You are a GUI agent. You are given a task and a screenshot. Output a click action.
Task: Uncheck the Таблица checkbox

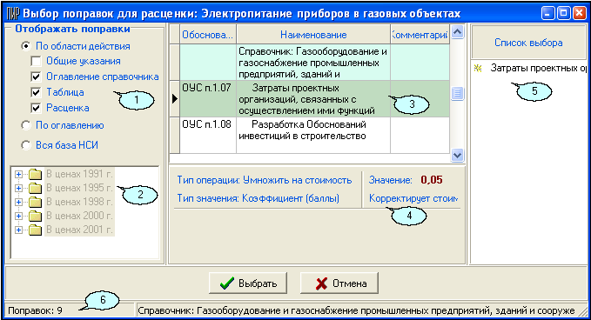click(x=36, y=92)
